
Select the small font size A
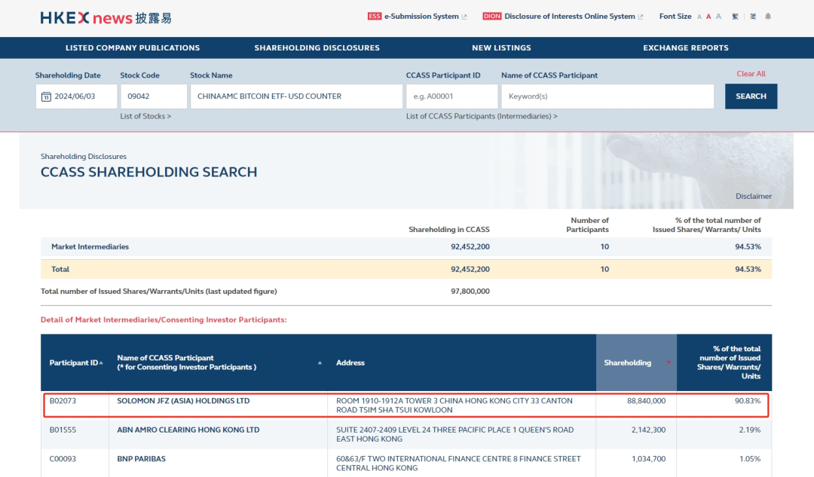(x=699, y=17)
